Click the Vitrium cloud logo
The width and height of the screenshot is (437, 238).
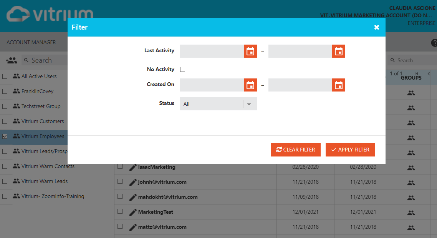[x=50, y=14]
